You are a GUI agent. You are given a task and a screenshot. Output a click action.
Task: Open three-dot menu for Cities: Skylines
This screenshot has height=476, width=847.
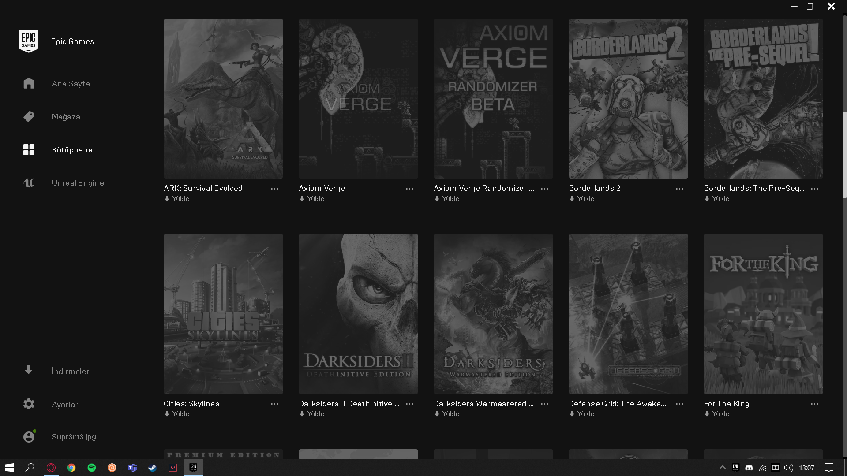click(x=274, y=404)
